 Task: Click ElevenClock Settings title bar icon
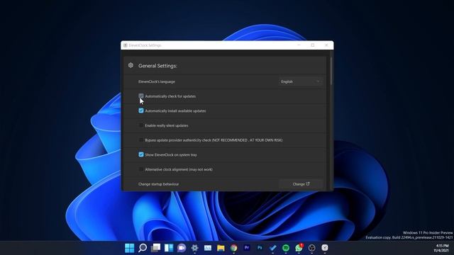(x=126, y=45)
